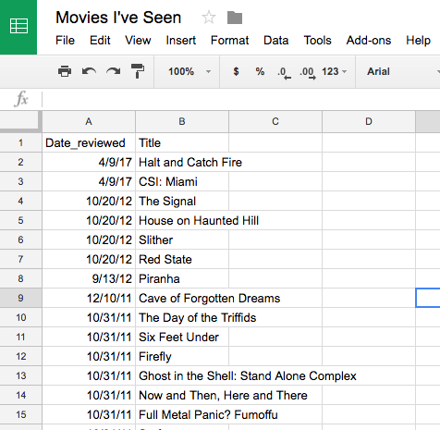The height and width of the screenshot is (430, 440).
Task: Select the Slither cell
Action: (182, 240)
